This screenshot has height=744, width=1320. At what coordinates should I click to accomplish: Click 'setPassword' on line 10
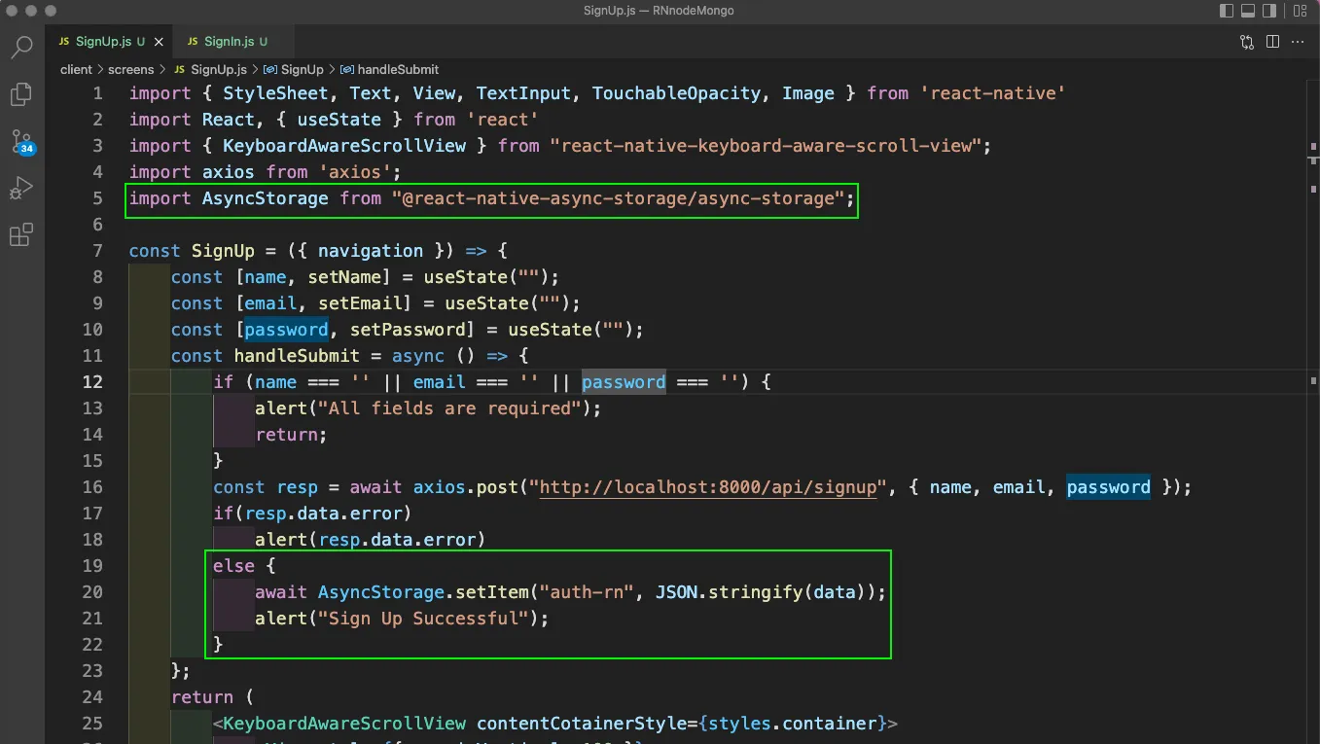pyautogui.click(x=408, y=330)
